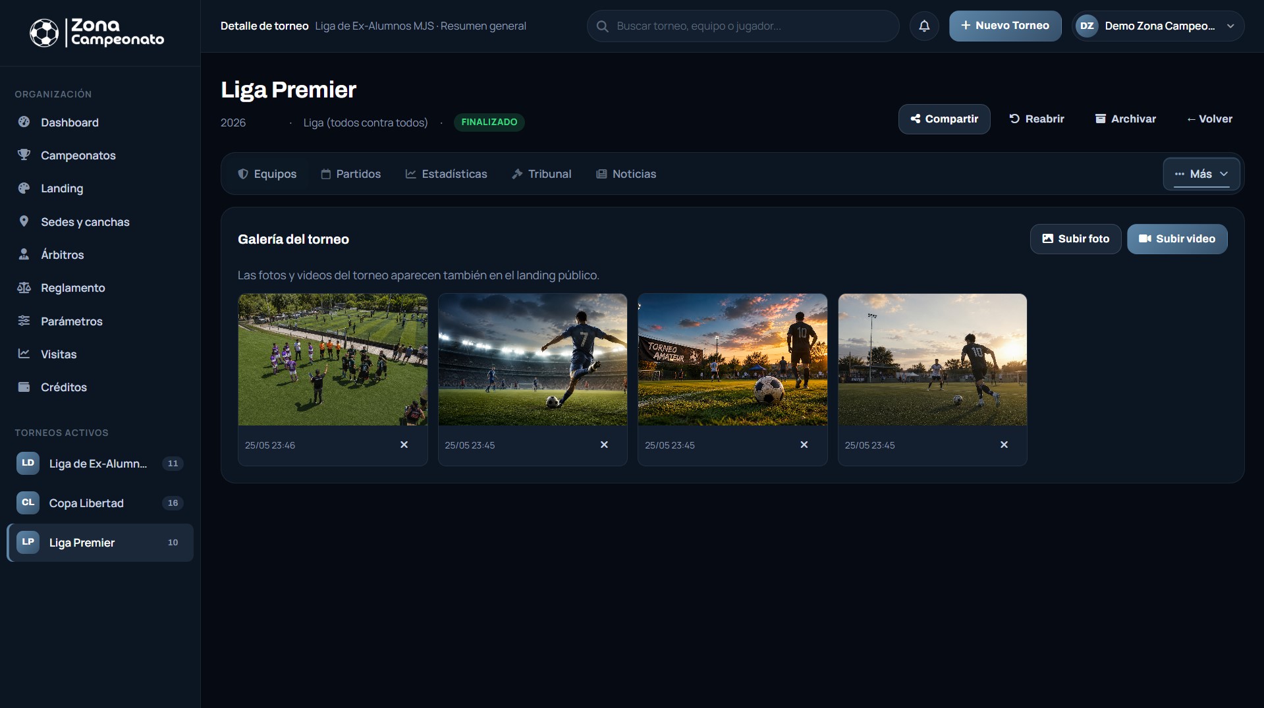The height and width of the screenshot is (708, 1264).
Task: Click the LD badge icon
Action: click(x=28, y=463)
